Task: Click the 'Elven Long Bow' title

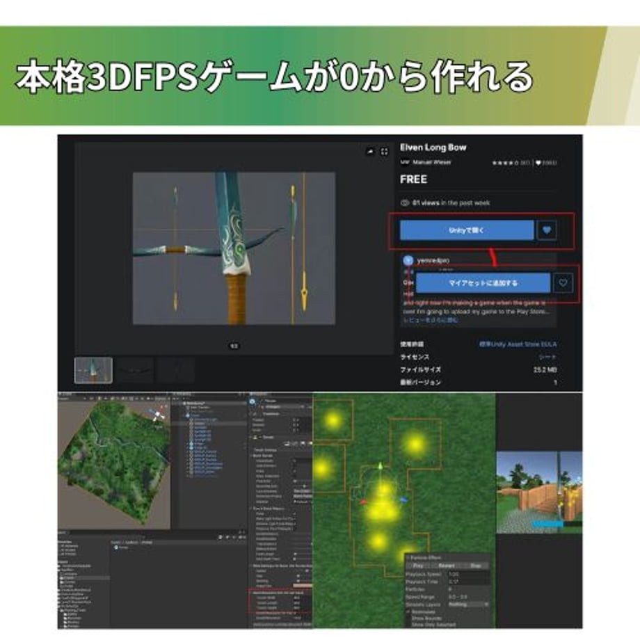Action: pyautogui.click(x=433, y=147)
